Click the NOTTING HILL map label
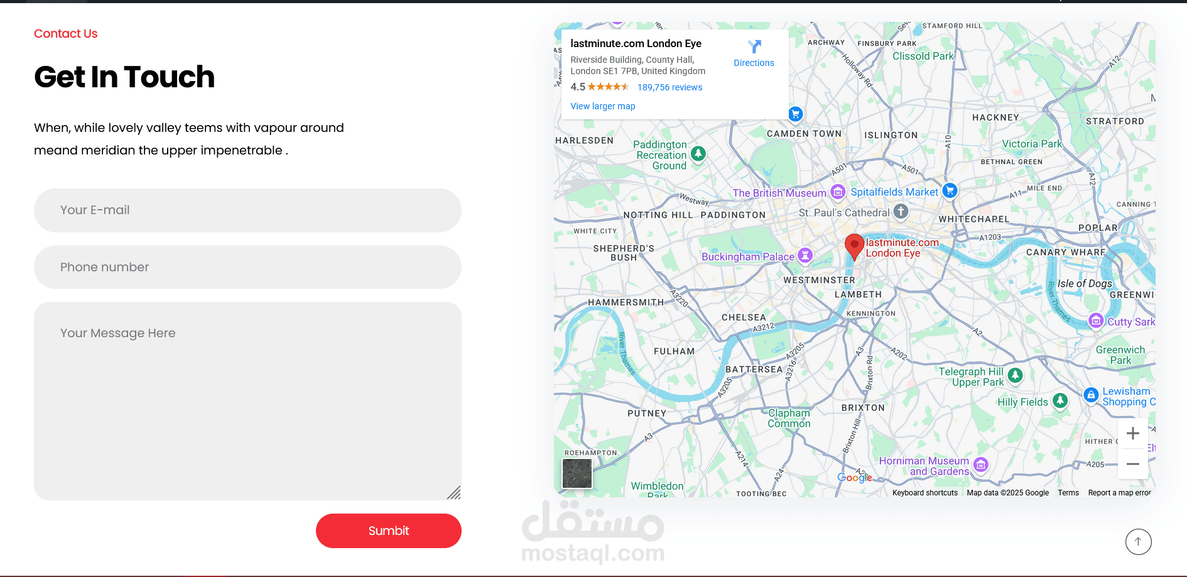The image size is (1187, 577). click(x=658, y=215)
